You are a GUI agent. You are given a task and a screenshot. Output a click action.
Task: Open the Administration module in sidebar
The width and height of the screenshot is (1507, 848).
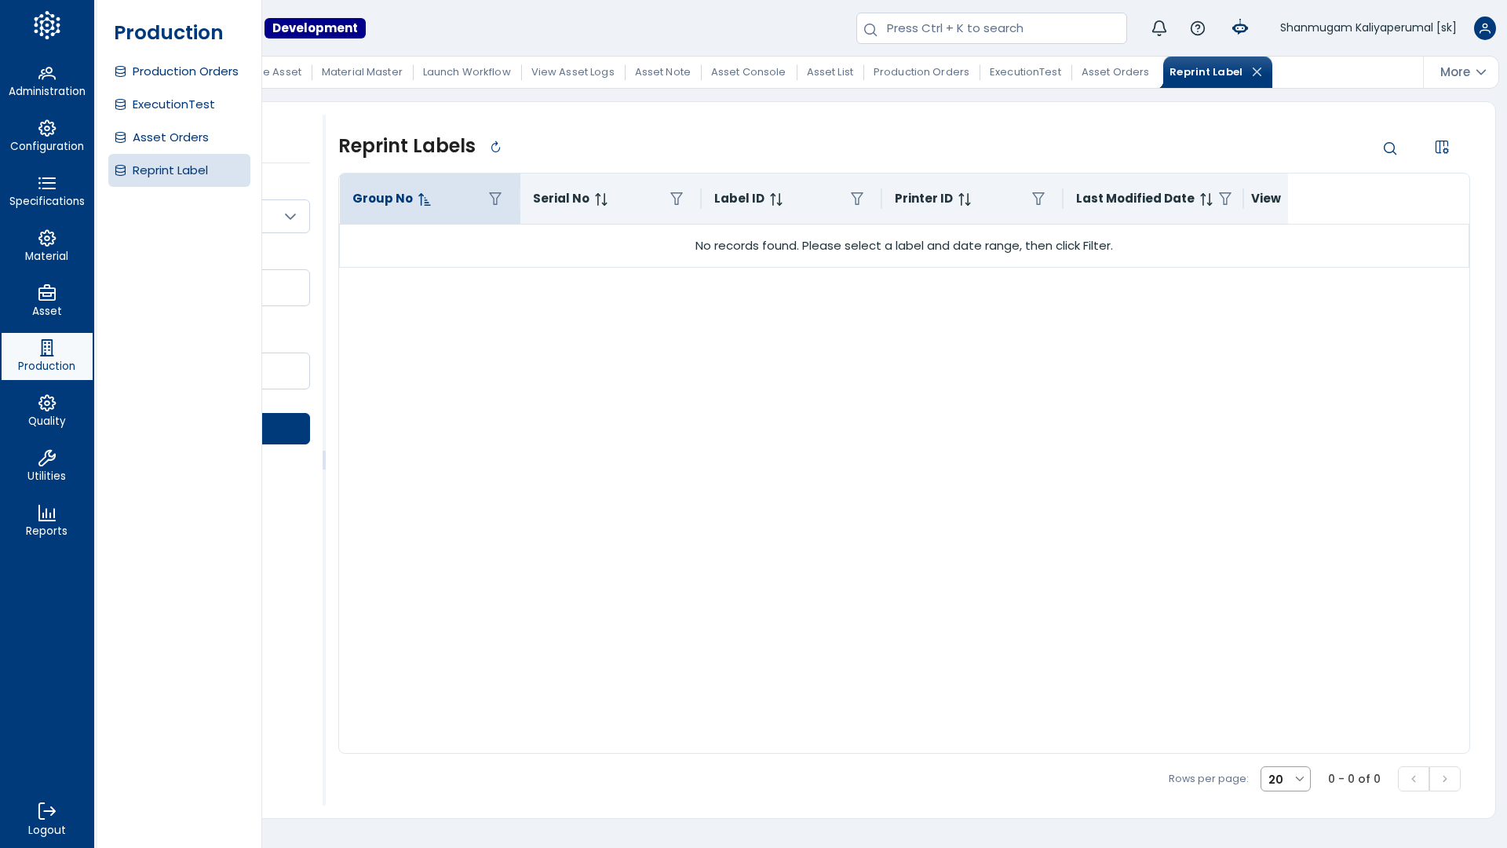click(x=47, y=82)
